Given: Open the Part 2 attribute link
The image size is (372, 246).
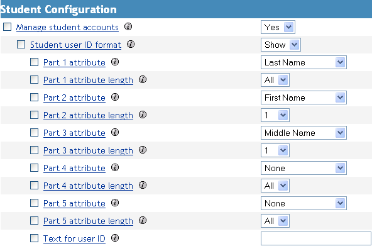Looking at the screenshot, I should tap(74, 98).
